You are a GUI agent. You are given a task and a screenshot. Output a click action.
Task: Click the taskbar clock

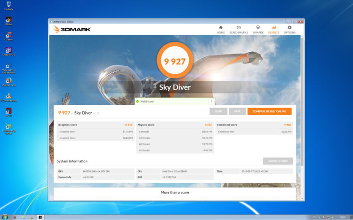pos(343,217)
